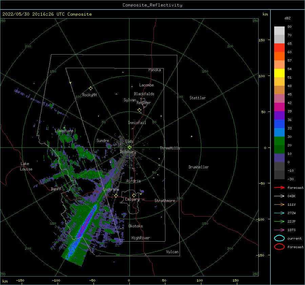Click the yellow diamond marker near Cochrane
305x285 pixels.
click(x=116, y=196)
